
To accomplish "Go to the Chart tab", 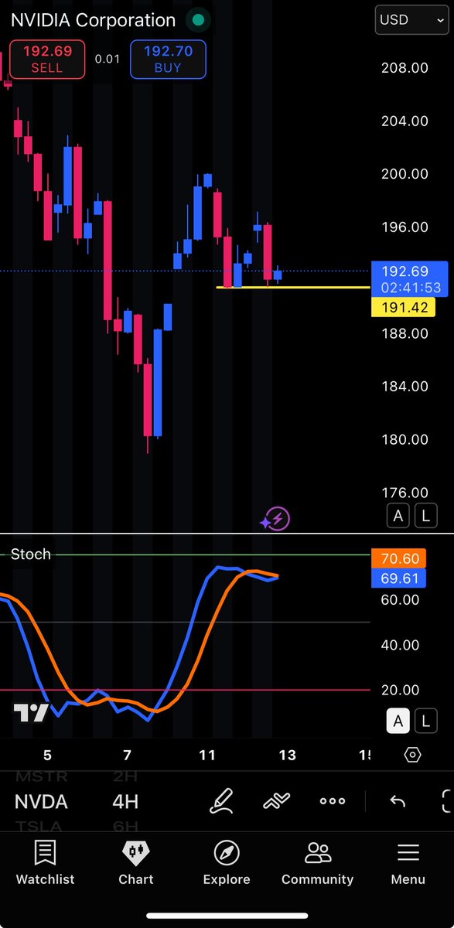I will [x=136, y=864].
